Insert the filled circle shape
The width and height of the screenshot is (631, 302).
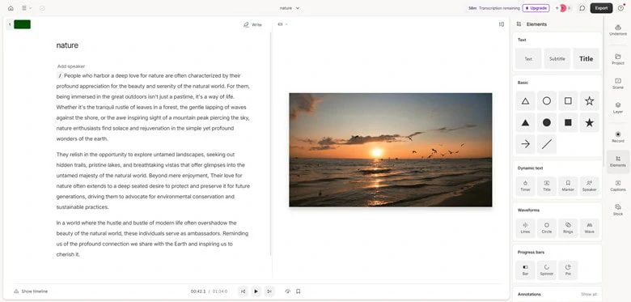547,123
